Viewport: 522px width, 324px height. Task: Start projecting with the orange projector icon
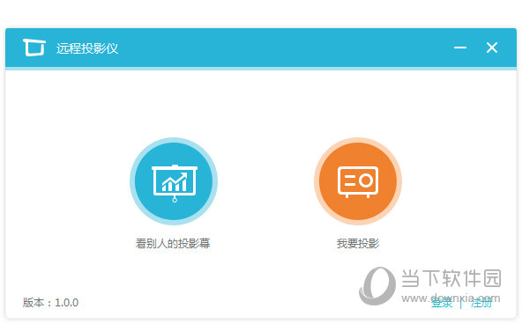click(x=358, y=181)
